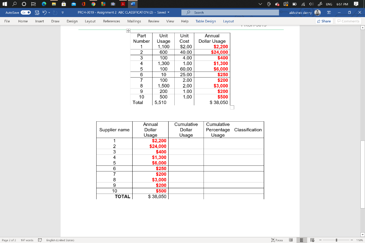Launch Microsoft Edge from taskbar

click(44, 4)
